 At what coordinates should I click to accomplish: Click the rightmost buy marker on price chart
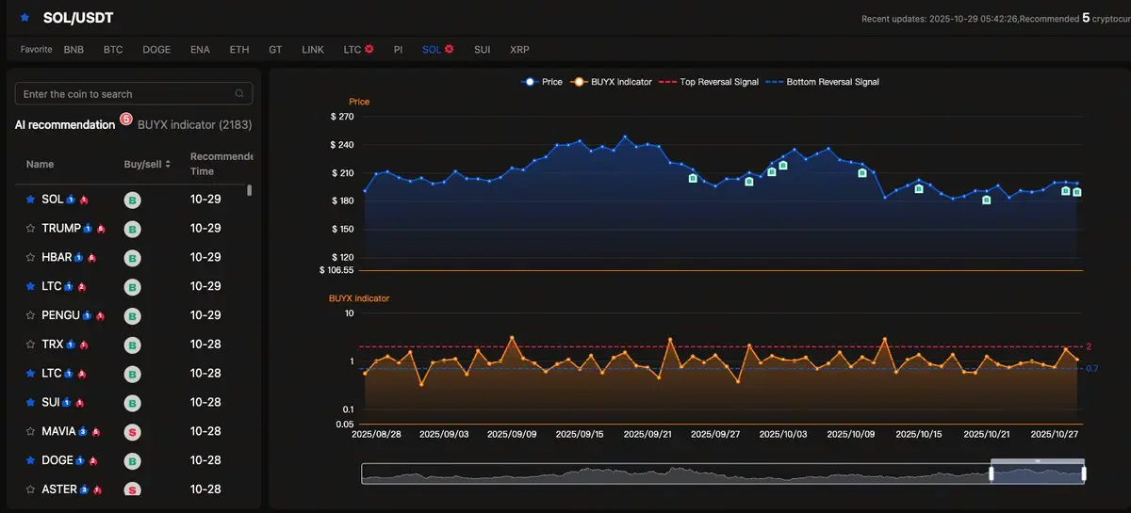[1076, 192]
